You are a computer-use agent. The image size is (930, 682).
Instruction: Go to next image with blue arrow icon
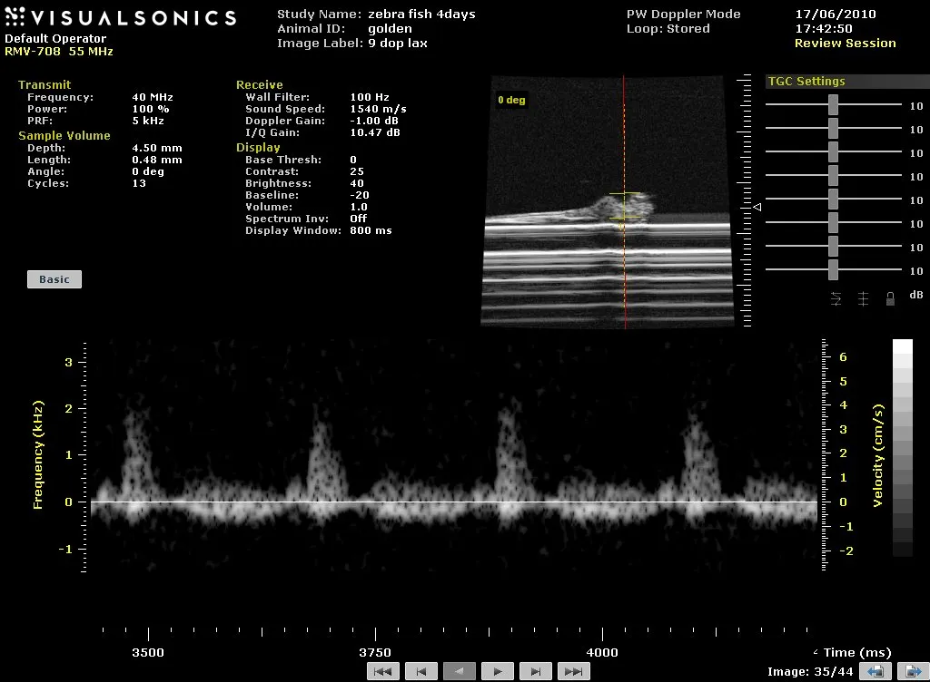point(909,671)
